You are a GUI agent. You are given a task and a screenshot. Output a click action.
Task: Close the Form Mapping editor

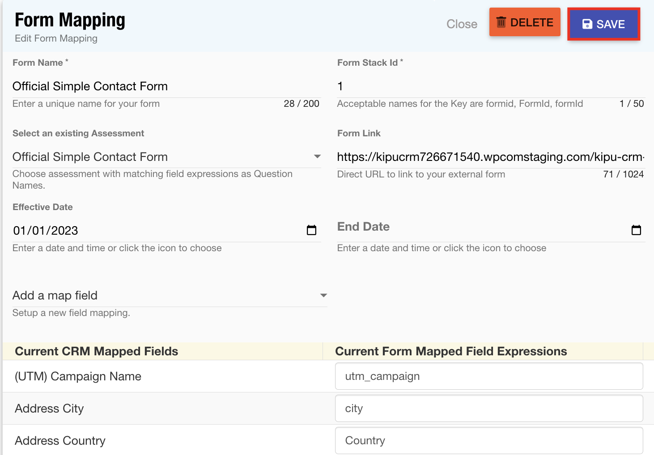pos(462,24)
